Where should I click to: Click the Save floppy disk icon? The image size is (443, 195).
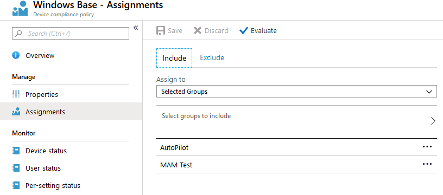pyautogui.click(x=161, y=30)
